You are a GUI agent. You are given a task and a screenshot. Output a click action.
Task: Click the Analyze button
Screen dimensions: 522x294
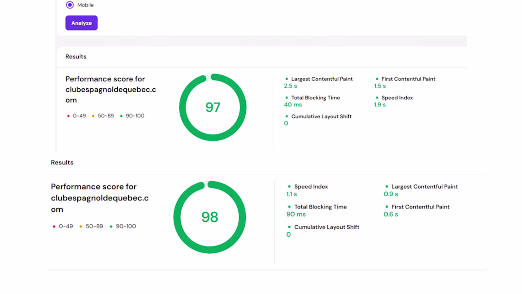click(x=81, y=23)
